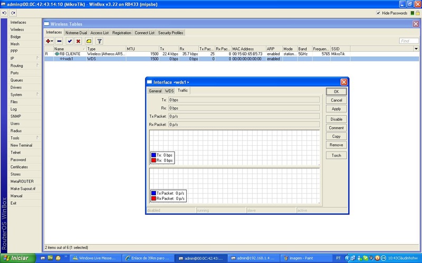The image size is (422, 263).
Task: Open the add interface dropdown arrow
Action: [x=52, y=41]
